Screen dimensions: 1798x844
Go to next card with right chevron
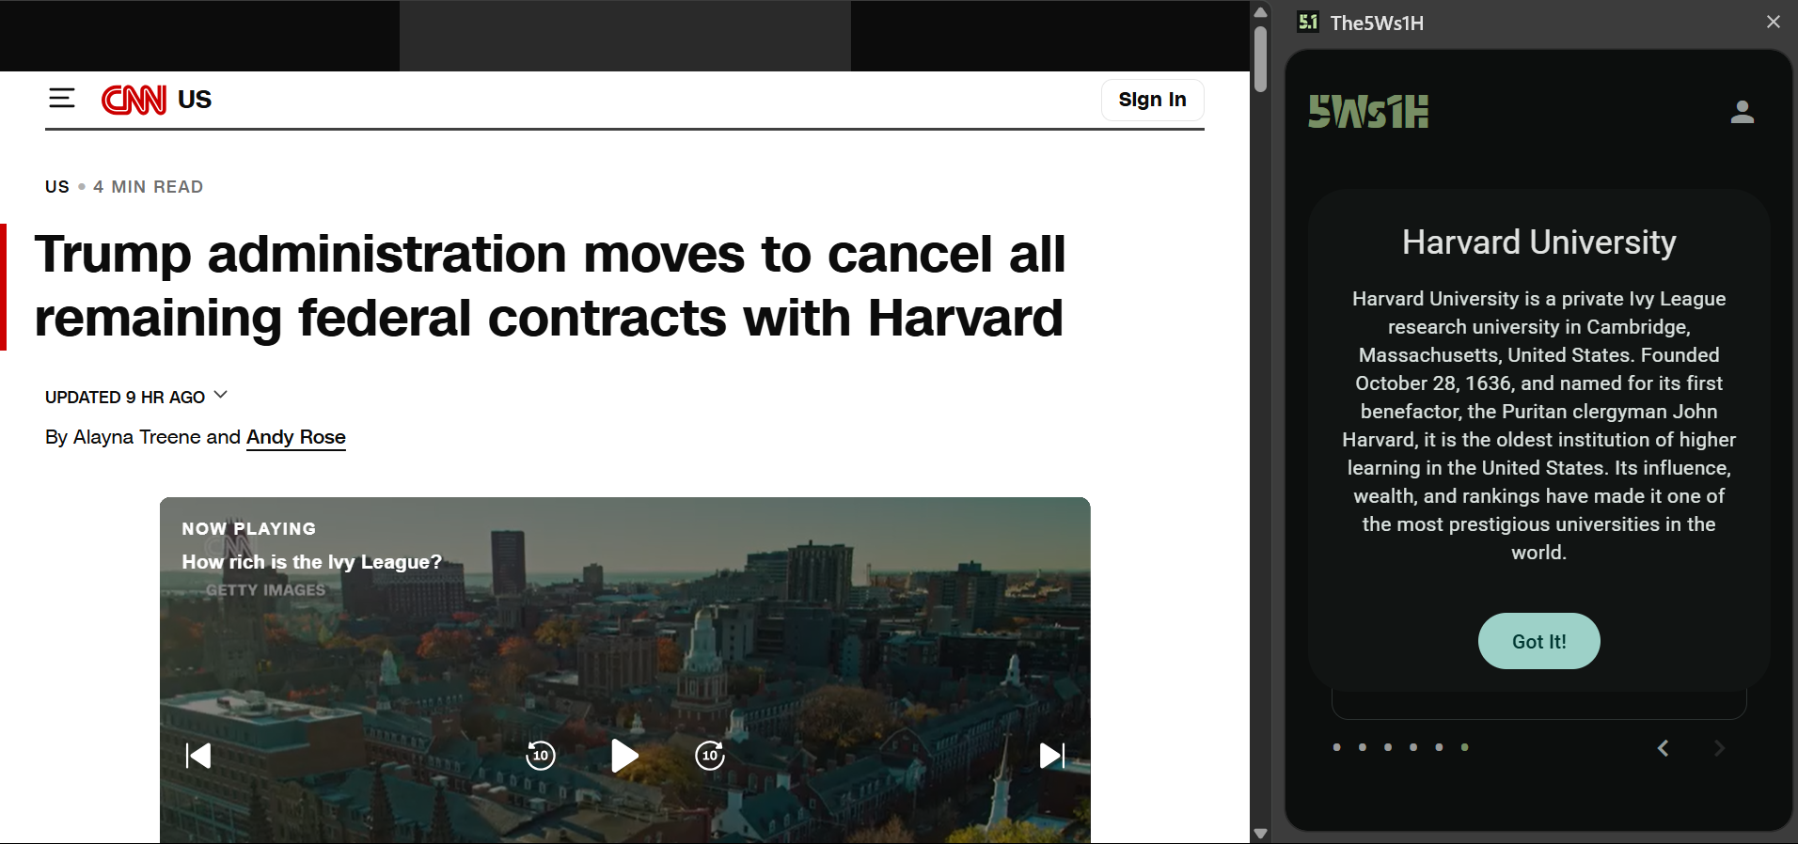[x=1719, y=748]
